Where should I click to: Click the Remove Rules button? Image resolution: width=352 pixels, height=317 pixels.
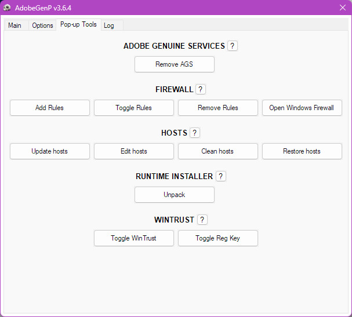pos(218,108)
